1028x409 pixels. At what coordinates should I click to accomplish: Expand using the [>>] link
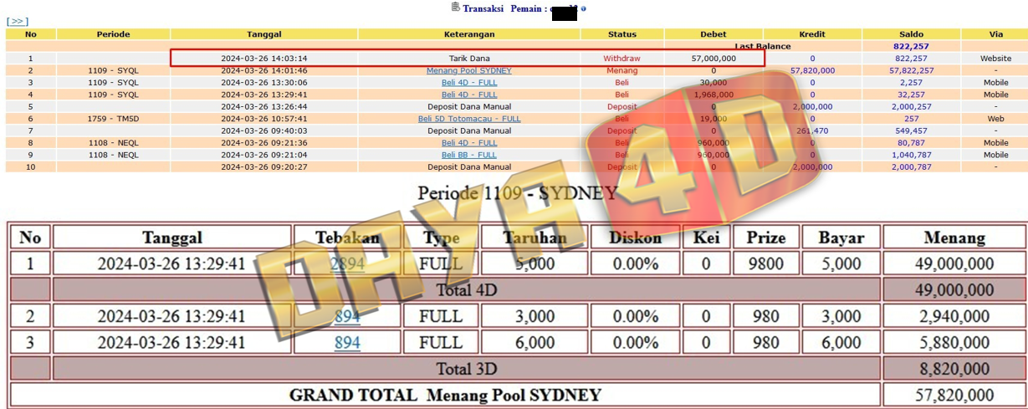pos(17,22)
